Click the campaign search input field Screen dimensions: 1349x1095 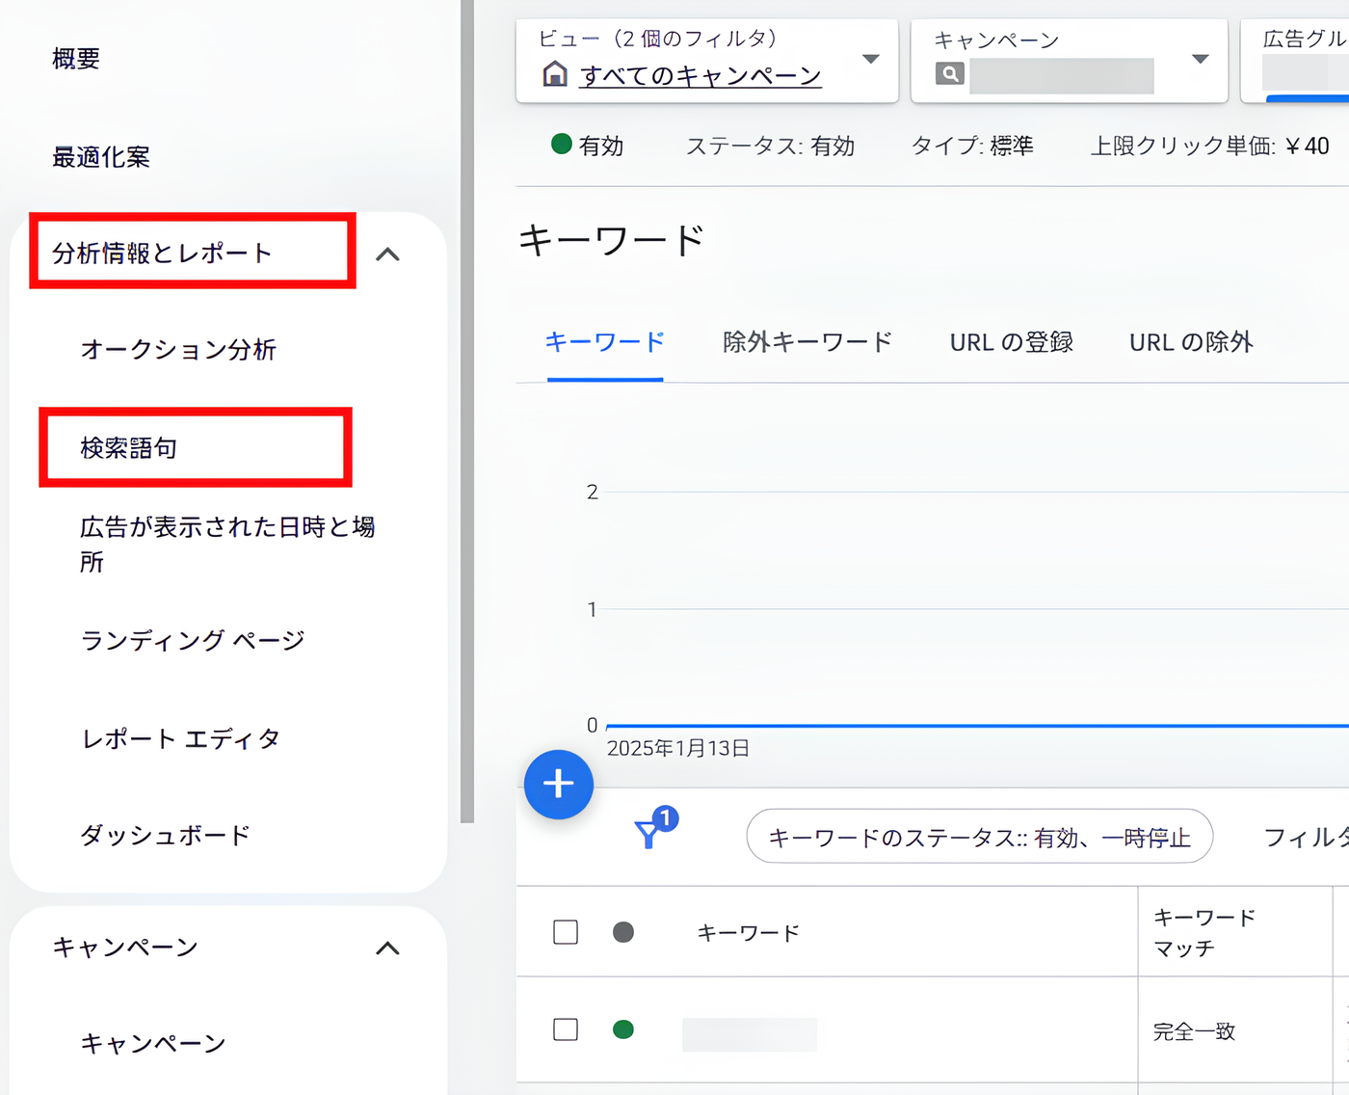click(x=1060, y=75)
